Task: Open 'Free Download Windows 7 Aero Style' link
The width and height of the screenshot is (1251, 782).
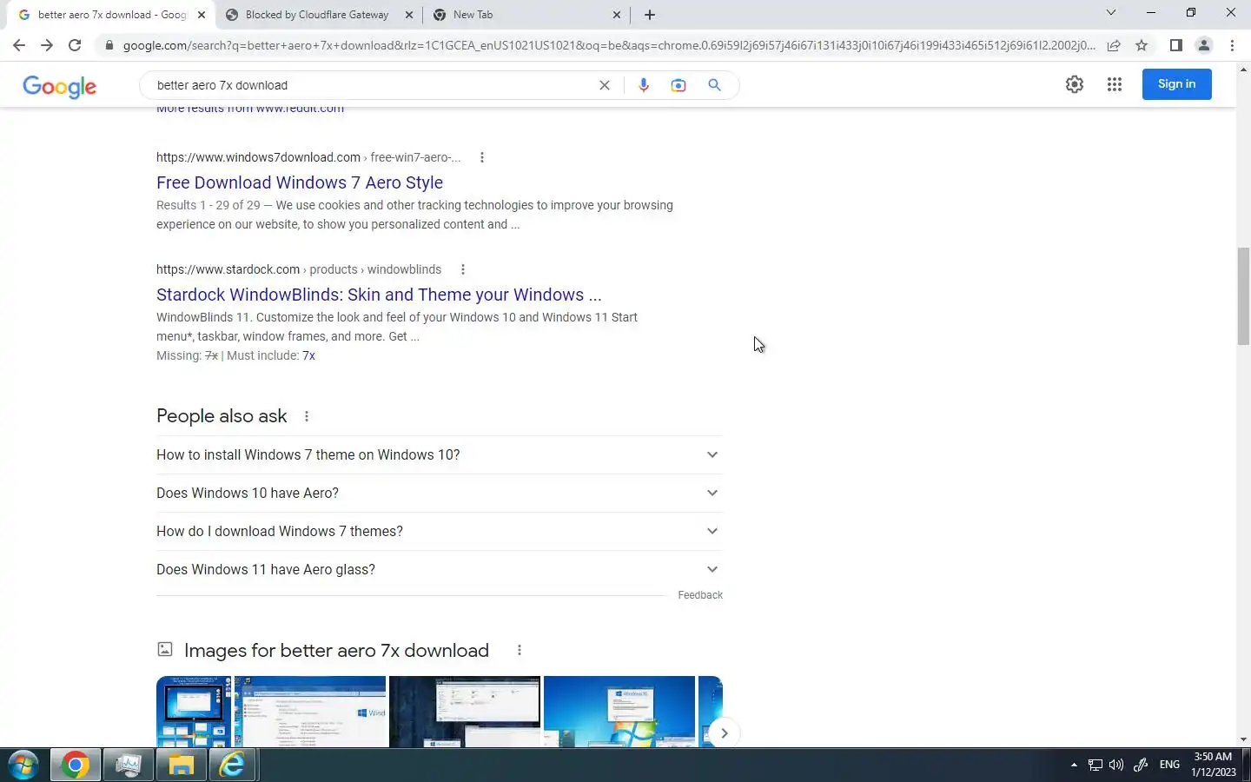Action: 300,182
